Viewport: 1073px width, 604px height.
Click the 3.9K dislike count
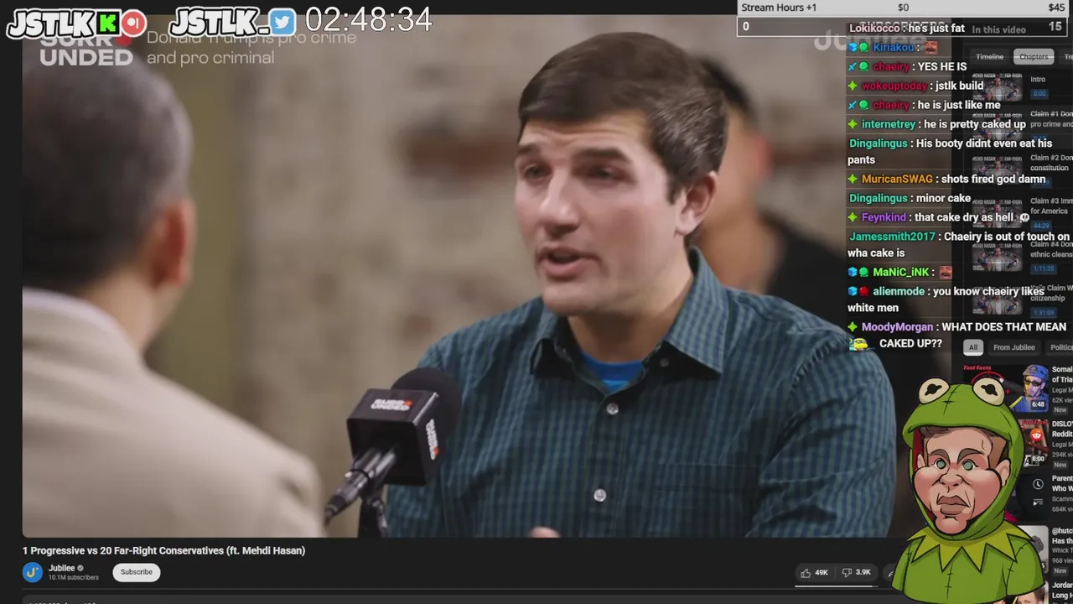coord(863,573)
